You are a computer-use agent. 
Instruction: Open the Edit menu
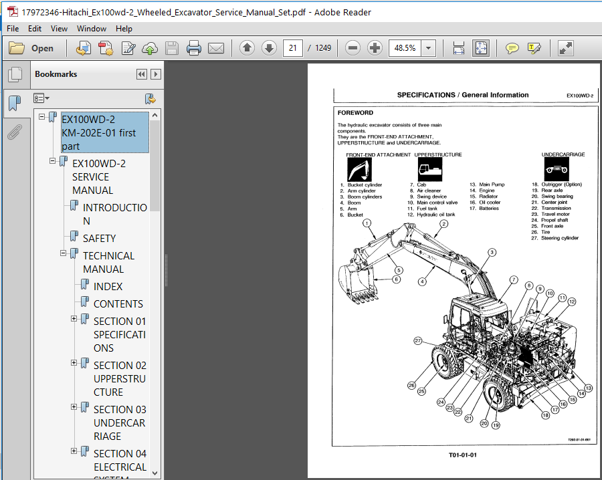pyautogui.click(x=35, y=29)
